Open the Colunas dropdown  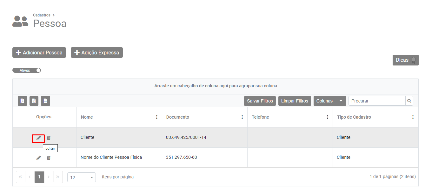(x=329, y=101)
